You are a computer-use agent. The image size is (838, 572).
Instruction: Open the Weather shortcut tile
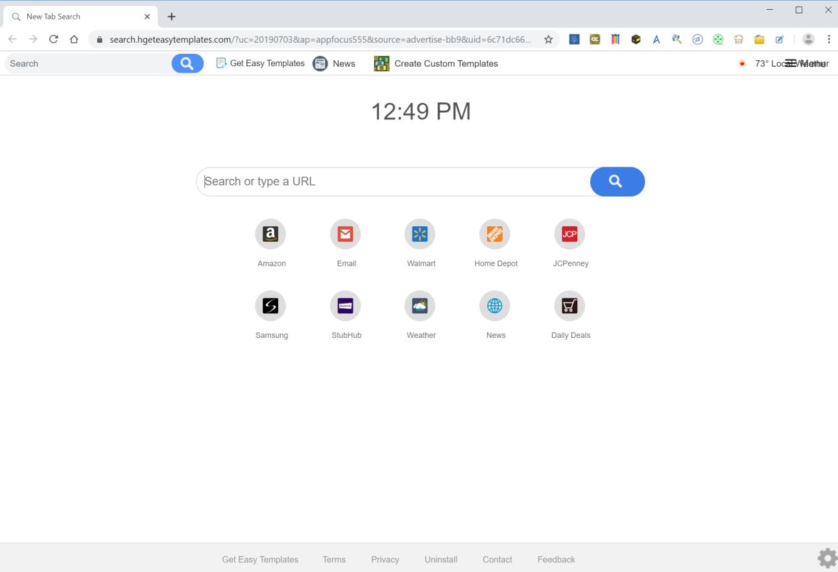tap(420, 305)
